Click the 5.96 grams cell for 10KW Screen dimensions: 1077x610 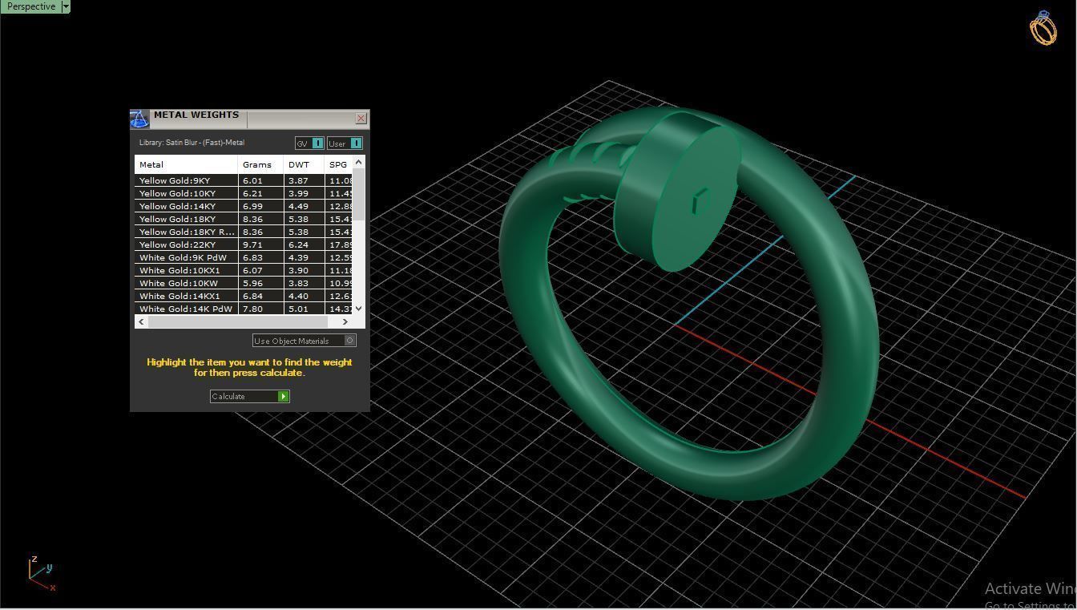(x=261, y=283)
